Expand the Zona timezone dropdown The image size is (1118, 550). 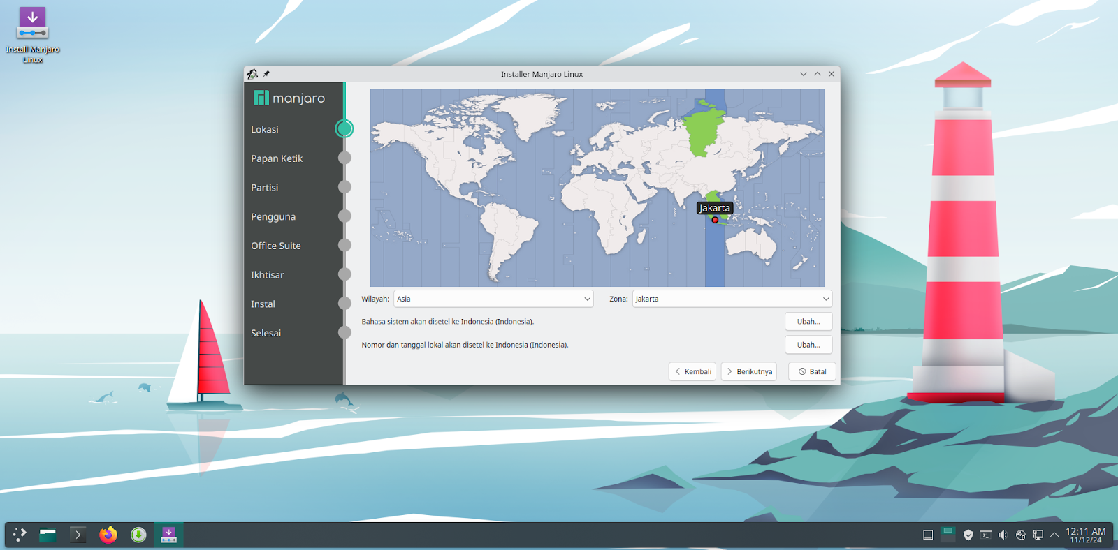[x=732, y=299]
